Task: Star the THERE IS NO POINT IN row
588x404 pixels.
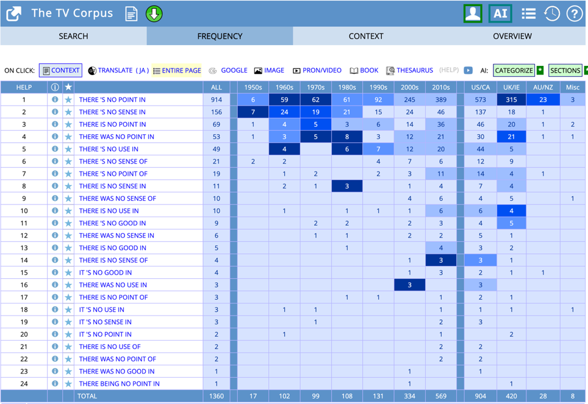Action: 68,124
